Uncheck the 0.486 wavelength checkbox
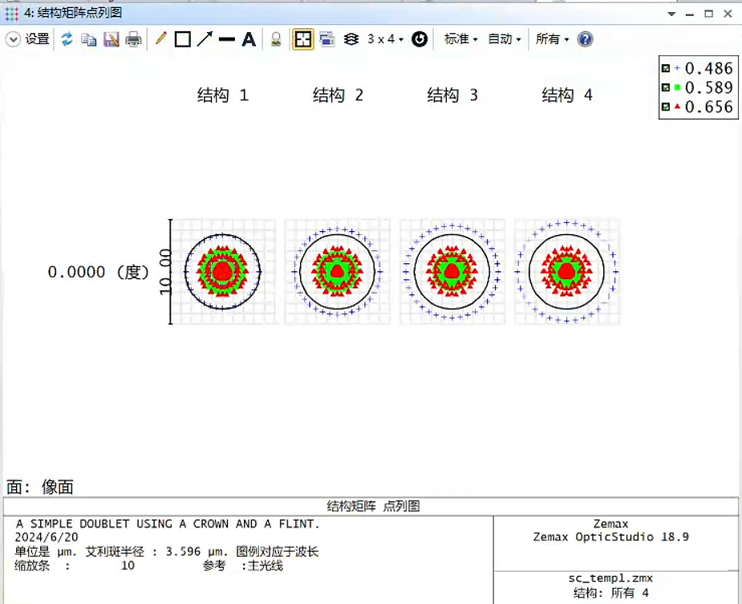Screen dimensions: 742x604 [666, 69]
